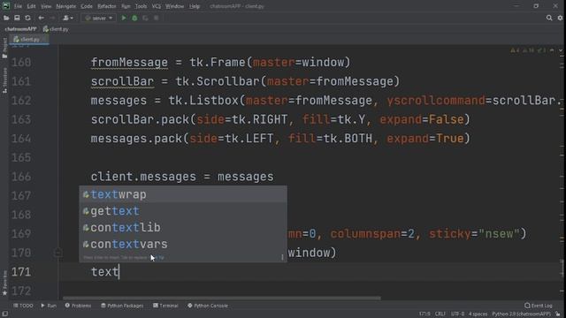
Task: Open IDE settings gear icon
Action: coord(560,18)
